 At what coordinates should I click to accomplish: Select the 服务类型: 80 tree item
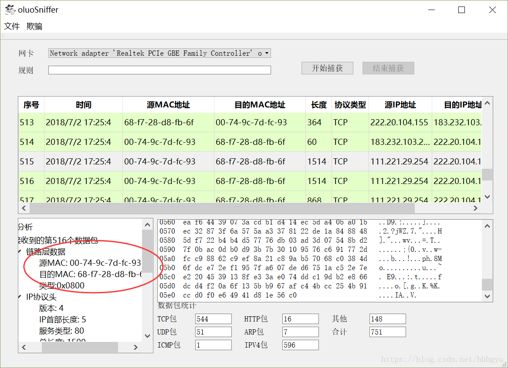click(61, 331)
